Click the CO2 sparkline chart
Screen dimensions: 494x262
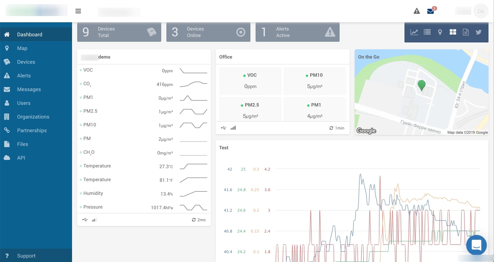click(x=193, y=84)
